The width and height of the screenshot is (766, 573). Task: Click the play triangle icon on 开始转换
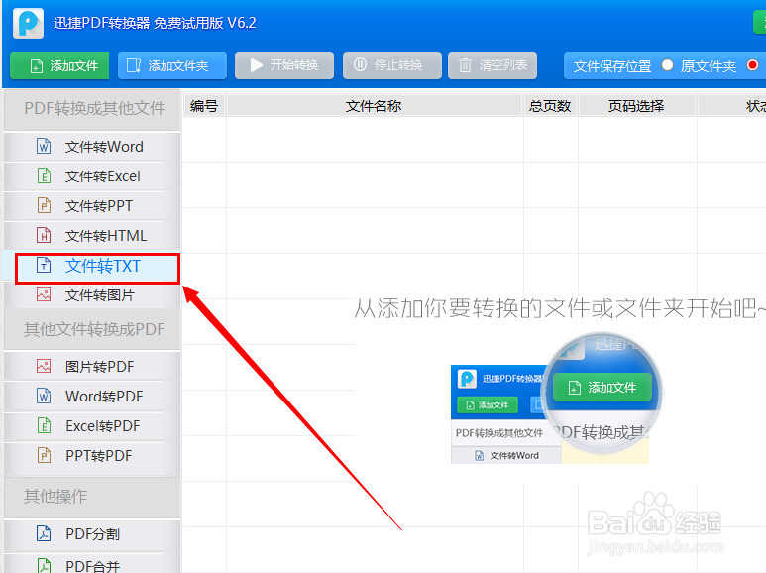(x=256, y=65)
